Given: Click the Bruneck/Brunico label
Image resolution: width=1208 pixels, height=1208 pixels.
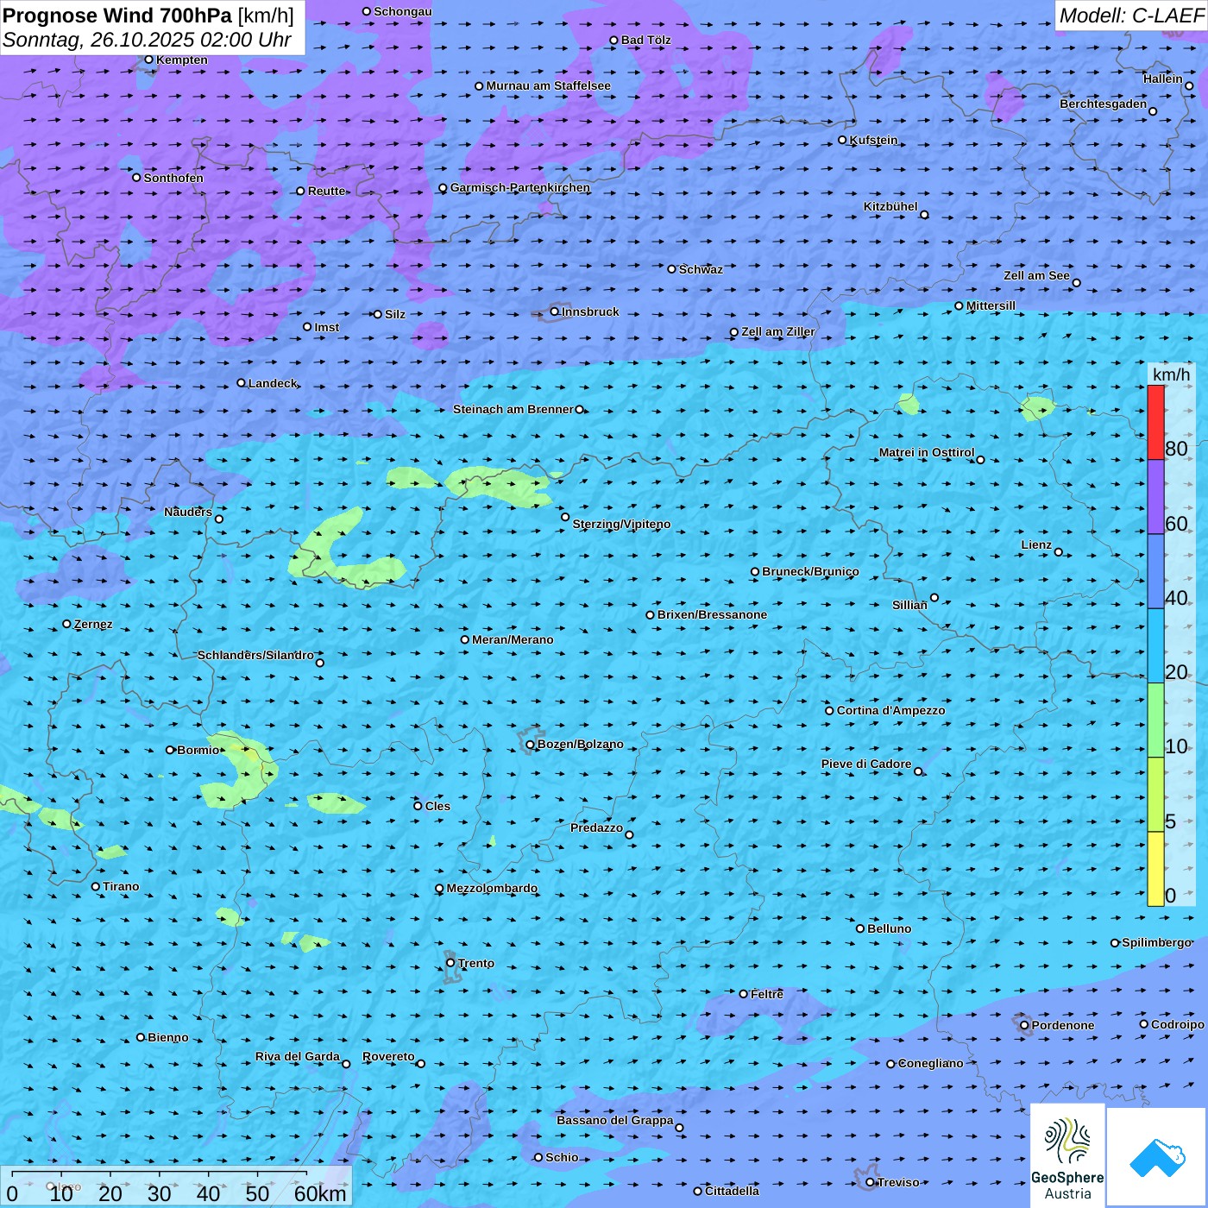Looking at the screenshot, I should 810,571.
